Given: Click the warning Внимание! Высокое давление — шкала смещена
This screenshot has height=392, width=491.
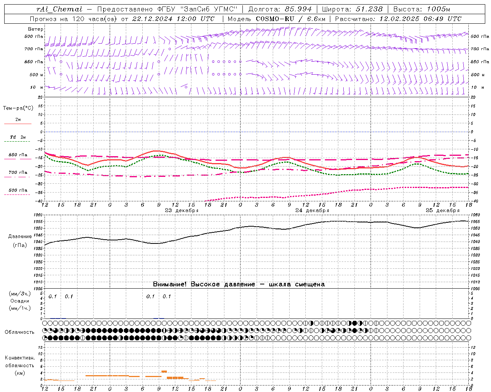Looking at the screenshot, I should [239, 284].
